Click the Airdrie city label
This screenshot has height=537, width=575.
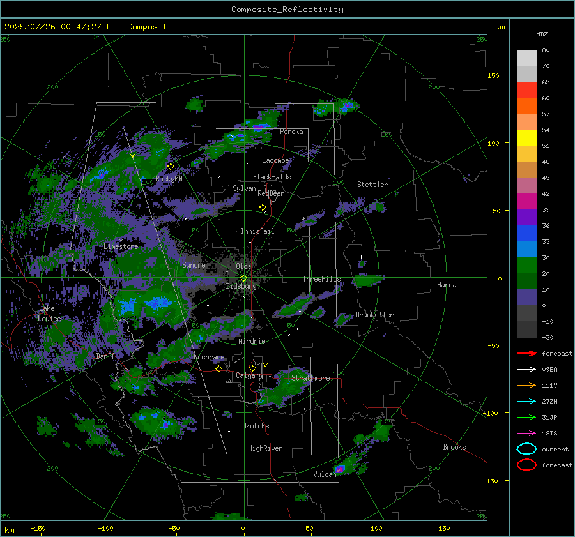pos(252,341)
